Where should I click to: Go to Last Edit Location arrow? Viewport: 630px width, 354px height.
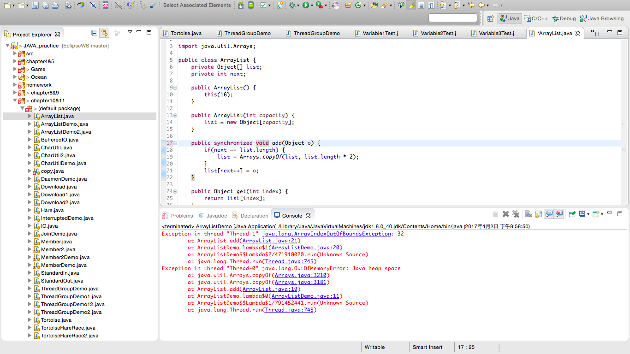point(471,5)
